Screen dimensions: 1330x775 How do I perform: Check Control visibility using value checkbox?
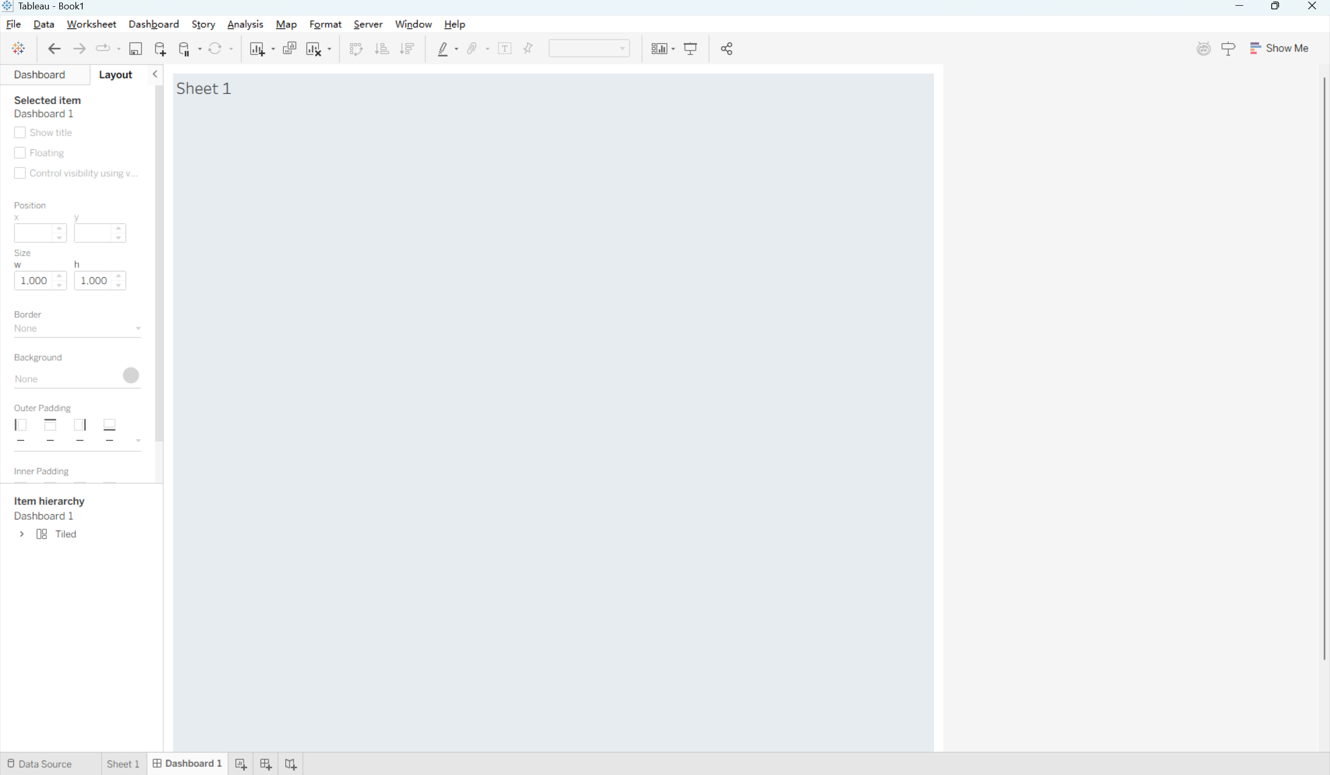click(20, 173)
